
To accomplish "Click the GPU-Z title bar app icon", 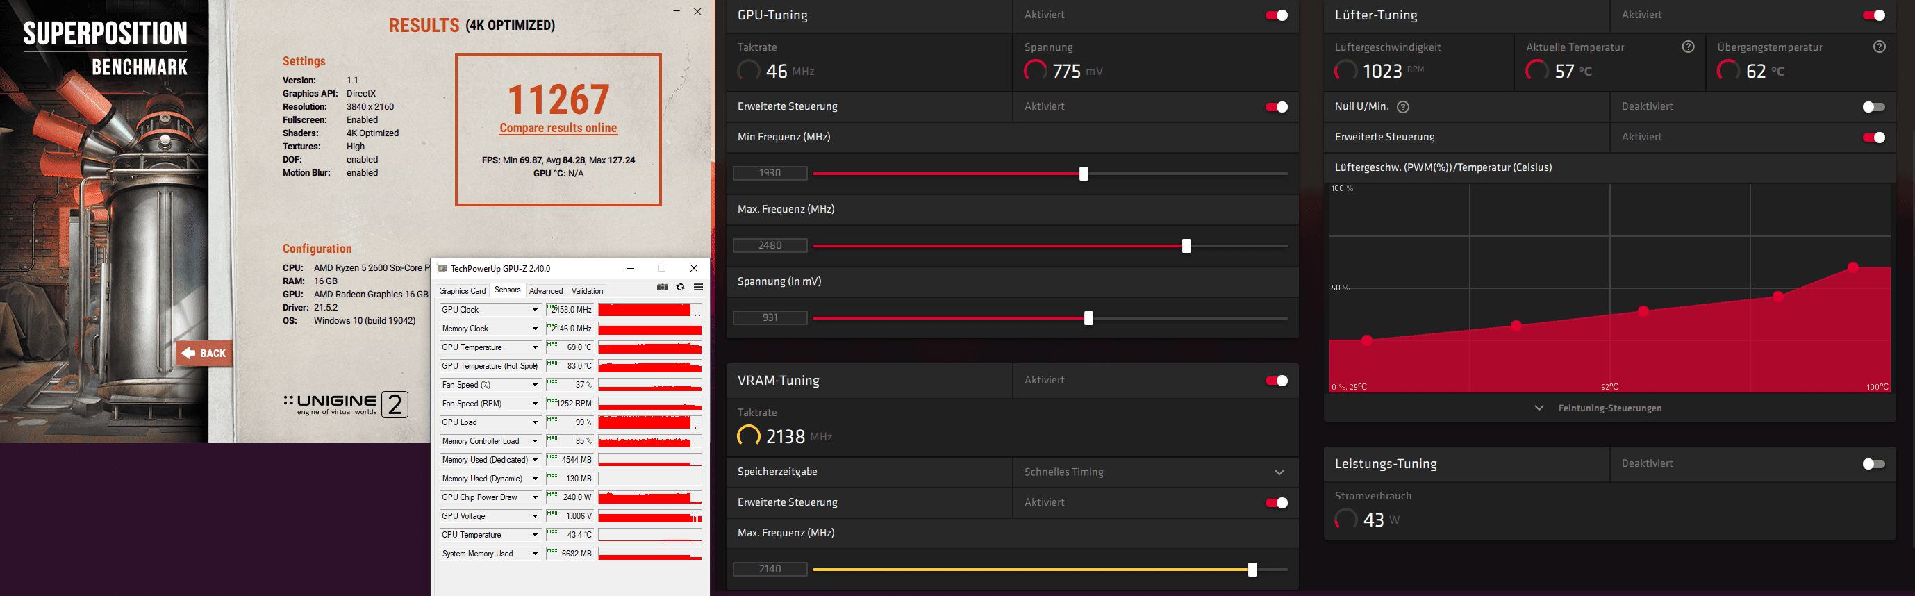I will click(442, 268).
